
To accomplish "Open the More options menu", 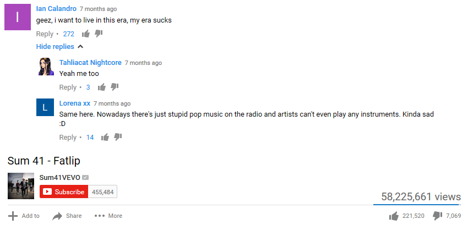I will 108,216.
